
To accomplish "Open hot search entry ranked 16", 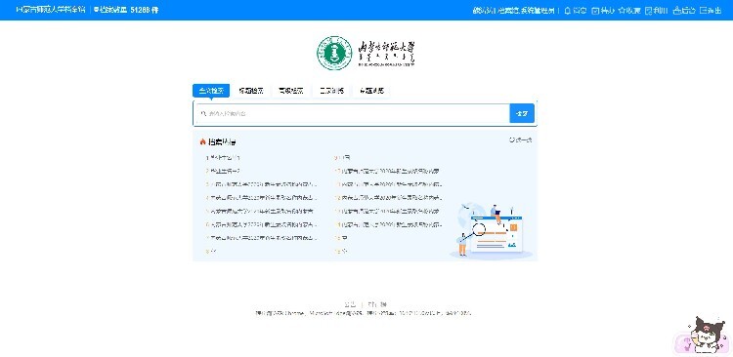I will (341, 251).
